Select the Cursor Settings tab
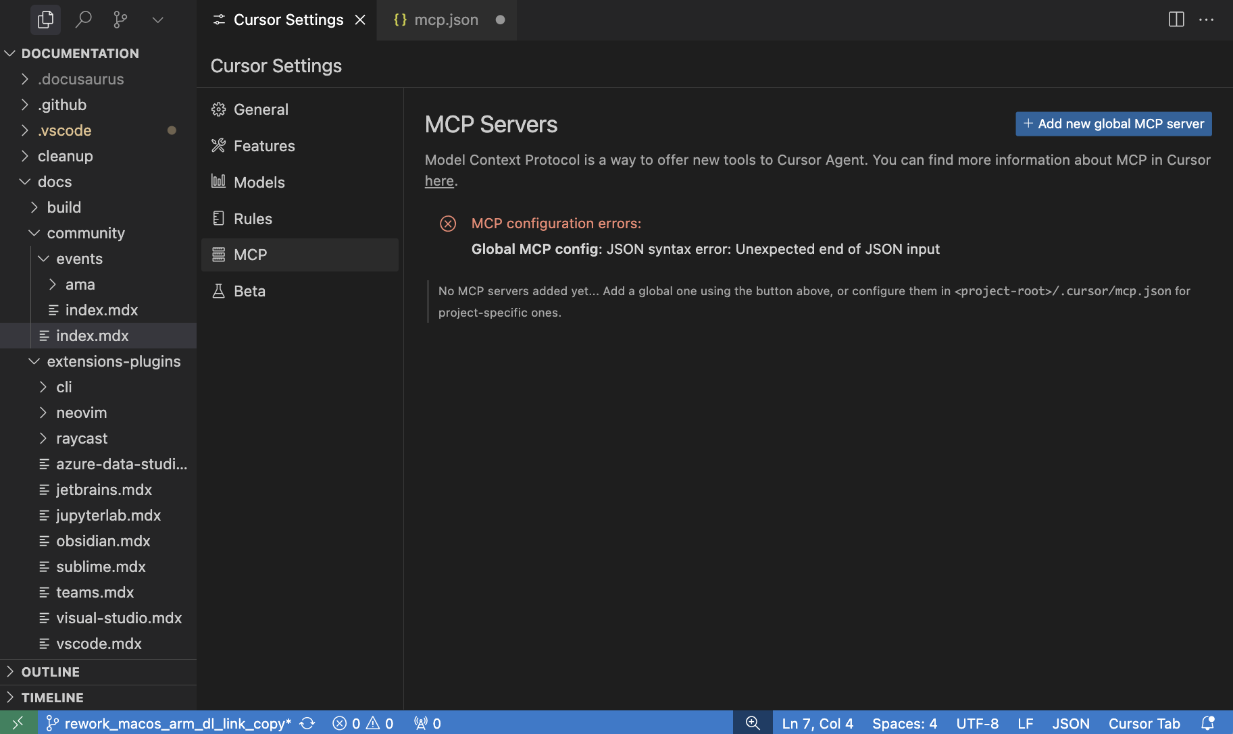1233x734 pixels. (288, 20)
